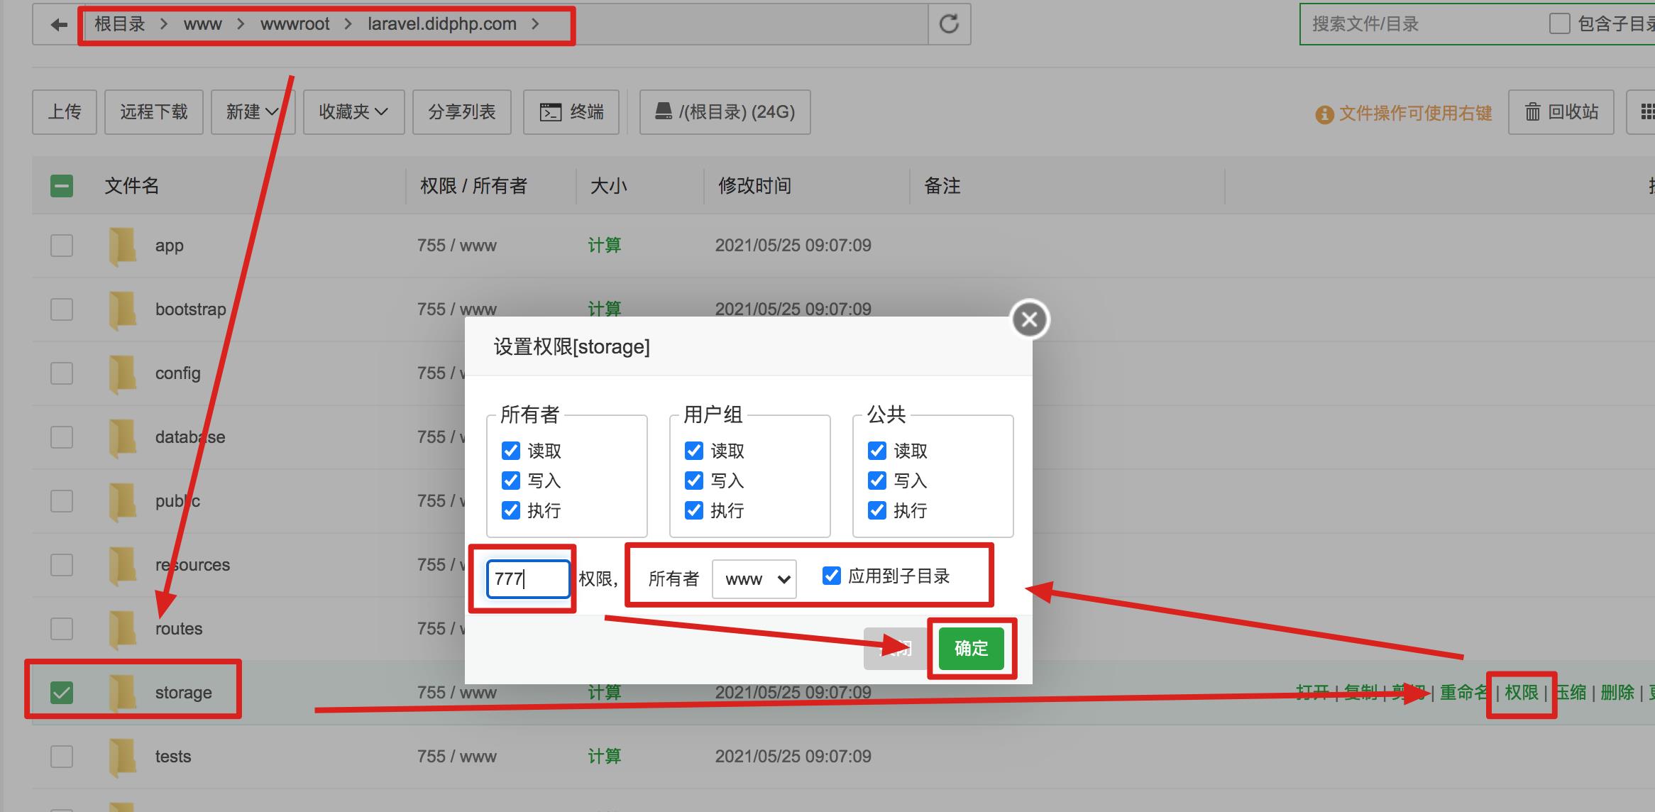Viewport: 1655px width, 812px height.
Task: Click the 远程下载 button
Action: click(154, 112)
